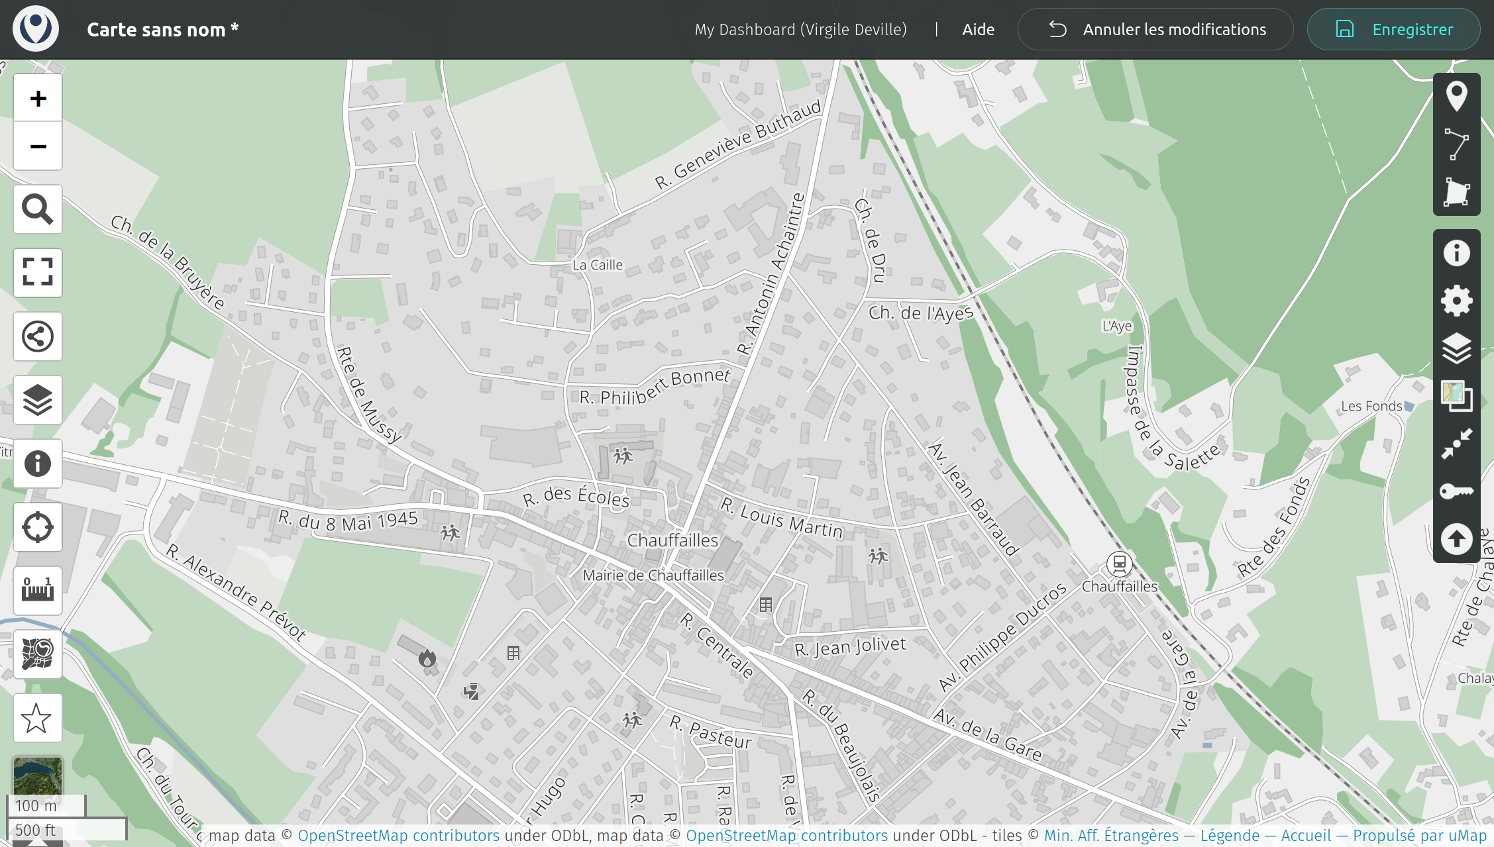The height and width of the screenshot is (847, 1494).
Task: Manage layers in the edit toolbar
Action: click(1456, 348)
